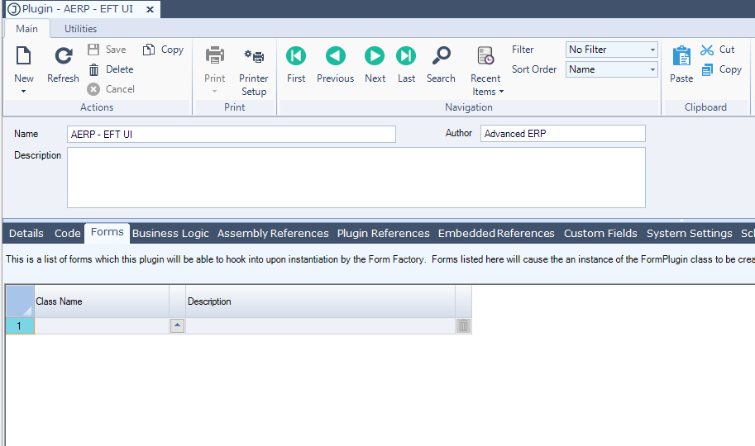Go to the Last record

pyautogui.click(x=406, y=56)
